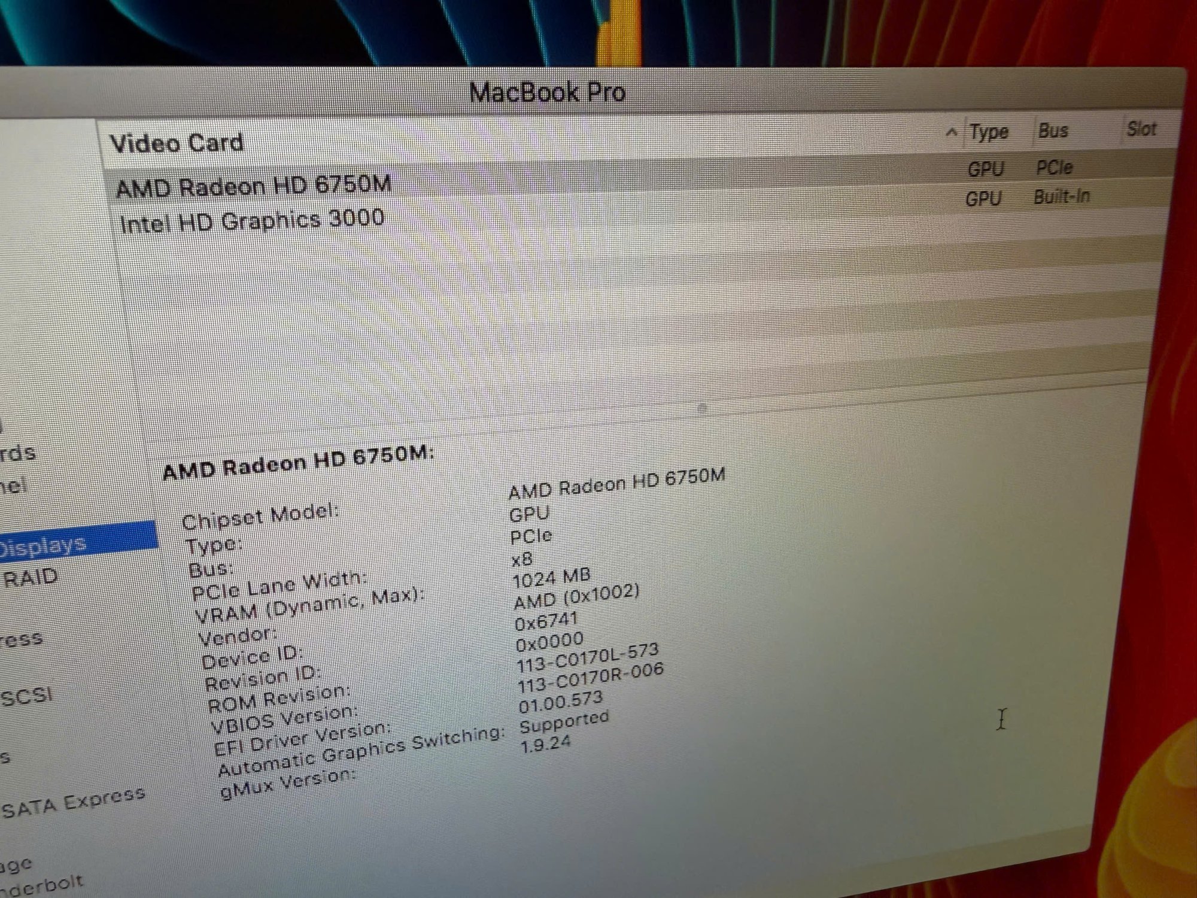Select the AMD Radeon HD 6750M row
The width and height of the screenshot is (1197, 898).
(253, 186)
